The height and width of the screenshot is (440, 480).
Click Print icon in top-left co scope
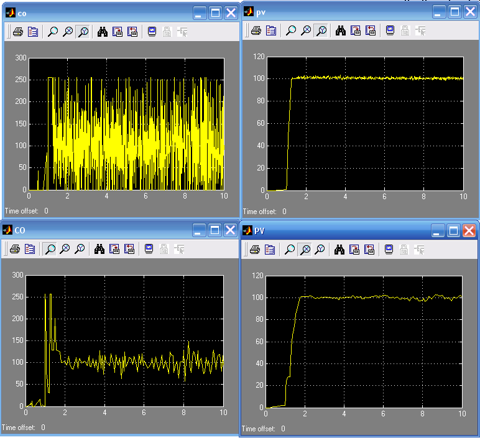click(x=19, y=31)
